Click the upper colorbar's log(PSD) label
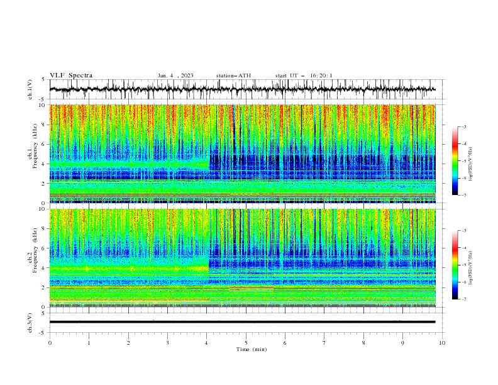 point(470,164)
